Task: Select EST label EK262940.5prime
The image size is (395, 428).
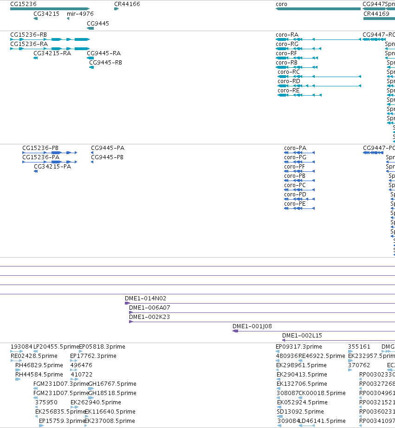Action: click(96, 402)
